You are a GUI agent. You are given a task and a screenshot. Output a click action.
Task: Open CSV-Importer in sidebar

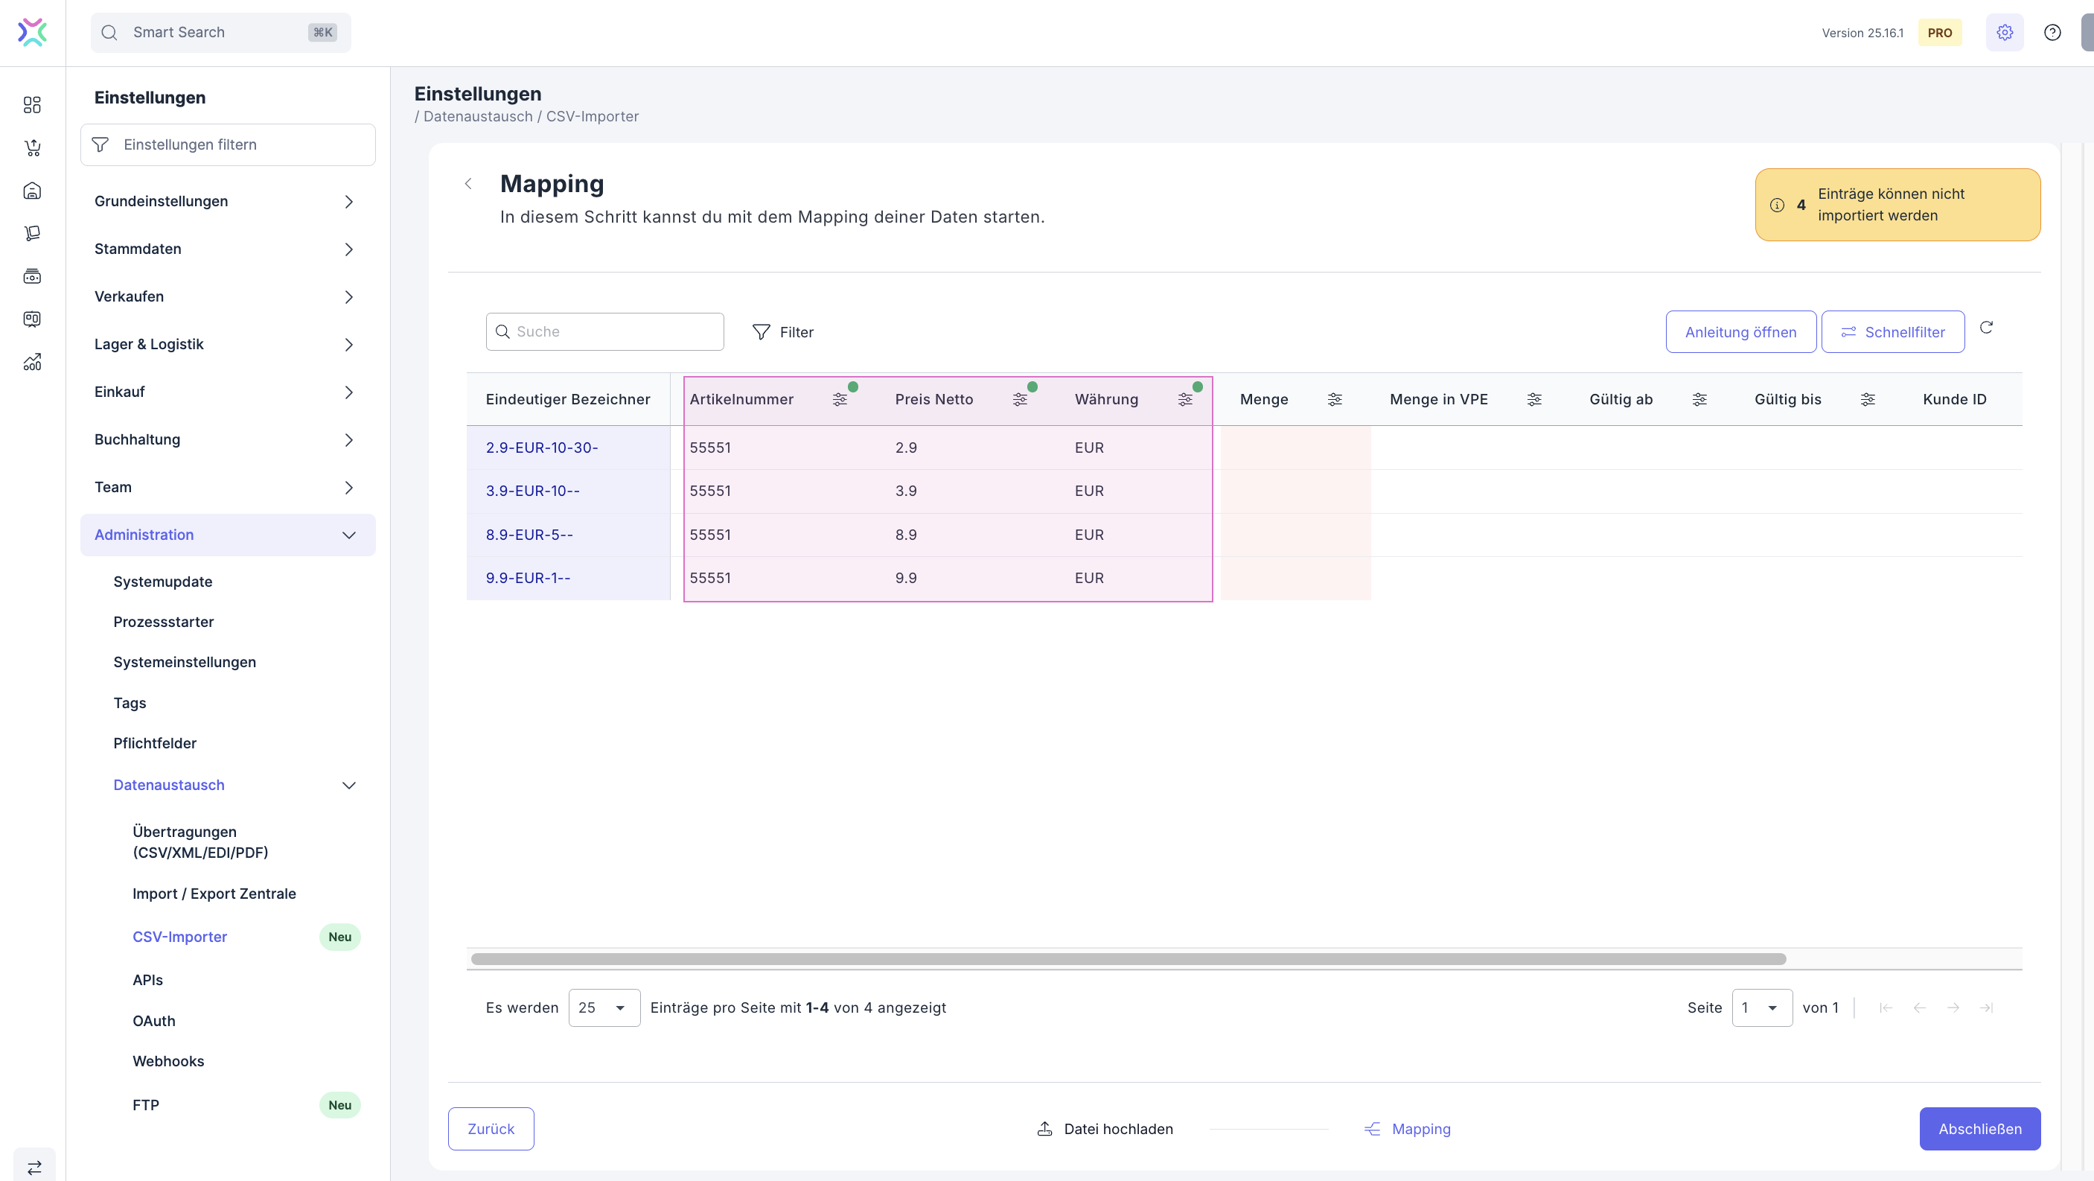179,937
